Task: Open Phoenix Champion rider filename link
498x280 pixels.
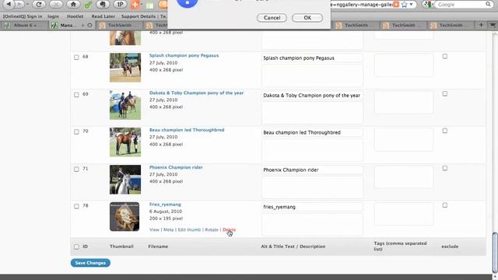Action: point(176,167)
